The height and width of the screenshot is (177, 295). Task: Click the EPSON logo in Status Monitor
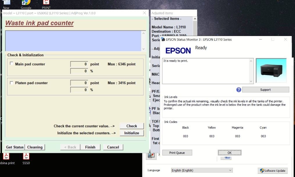click(178, 51)
